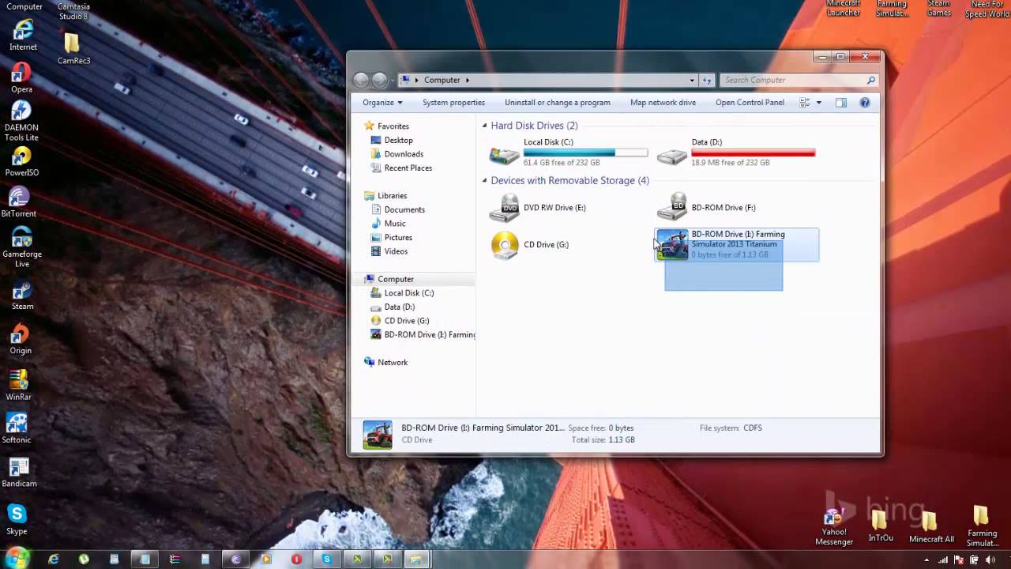Click Open Control Panel

(750, 103)
